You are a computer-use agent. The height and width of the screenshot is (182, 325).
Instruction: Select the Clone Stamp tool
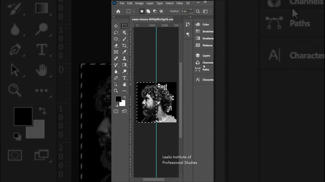(124, 58)
